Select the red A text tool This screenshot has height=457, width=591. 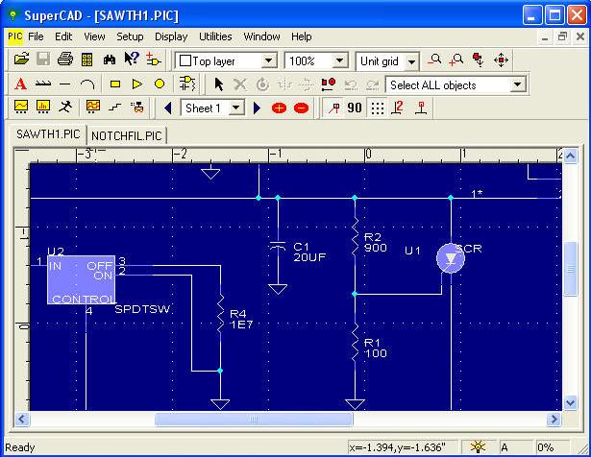[x=21, y=84]
